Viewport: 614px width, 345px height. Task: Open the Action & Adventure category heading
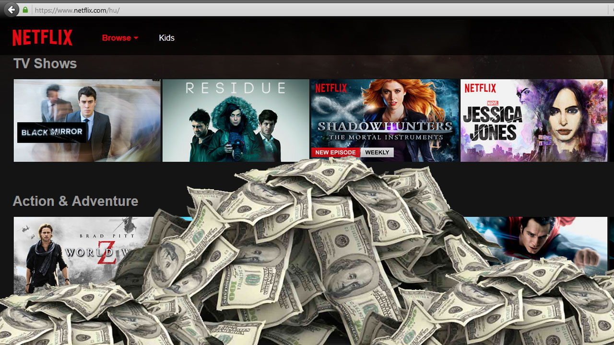75,201
